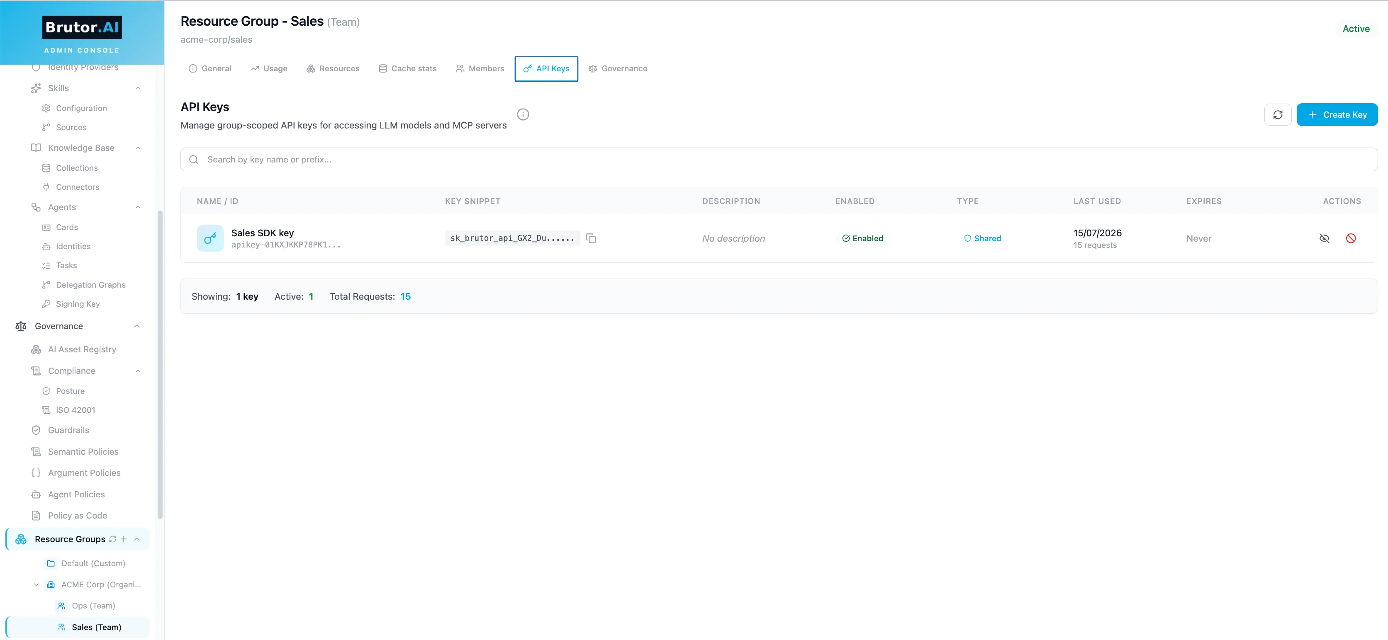Open Guardrails page
Viewport: 1388px width, 640px height.
coord(68,430)
